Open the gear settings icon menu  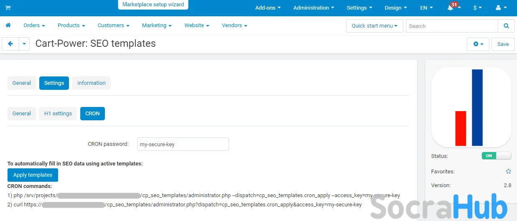478,44
